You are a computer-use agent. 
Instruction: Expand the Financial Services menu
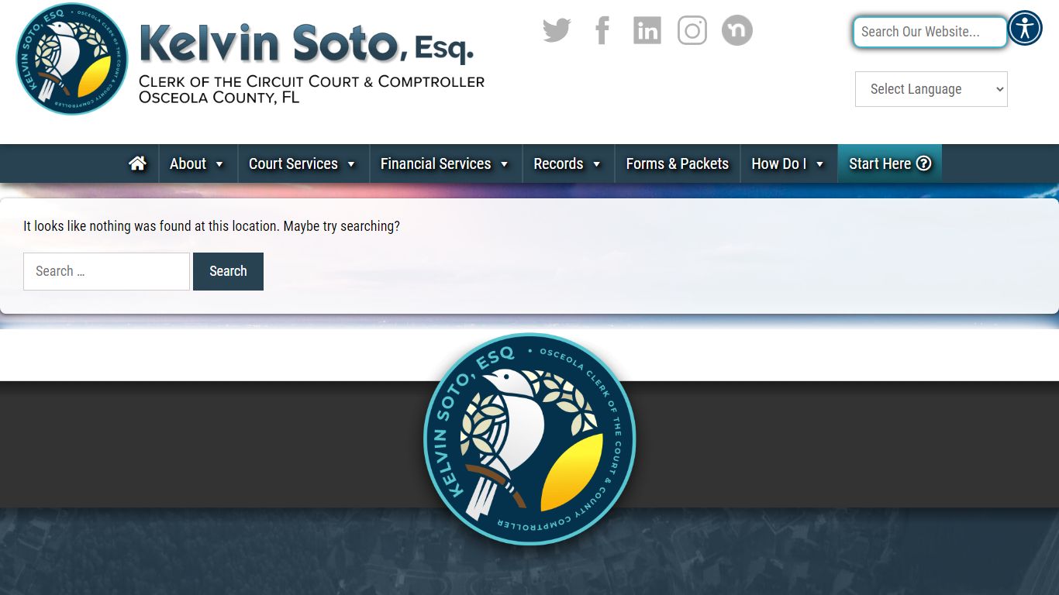(x=446, y=163)
